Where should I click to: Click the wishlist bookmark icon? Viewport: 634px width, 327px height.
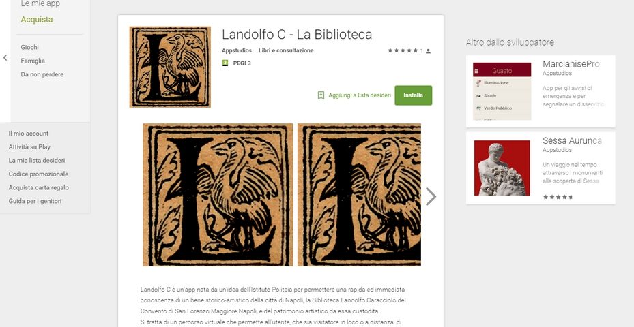(321, 95)
